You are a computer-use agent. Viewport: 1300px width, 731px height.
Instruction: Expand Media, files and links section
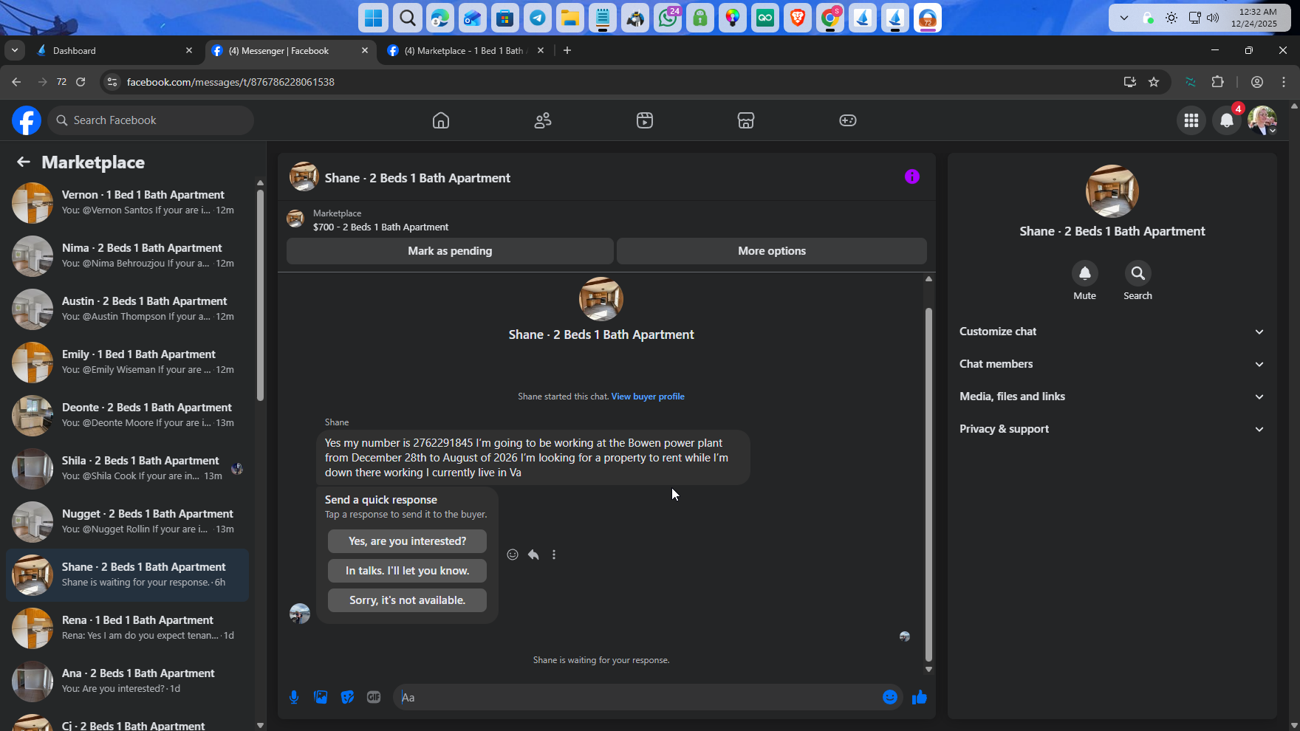(x=1112, y=397)
